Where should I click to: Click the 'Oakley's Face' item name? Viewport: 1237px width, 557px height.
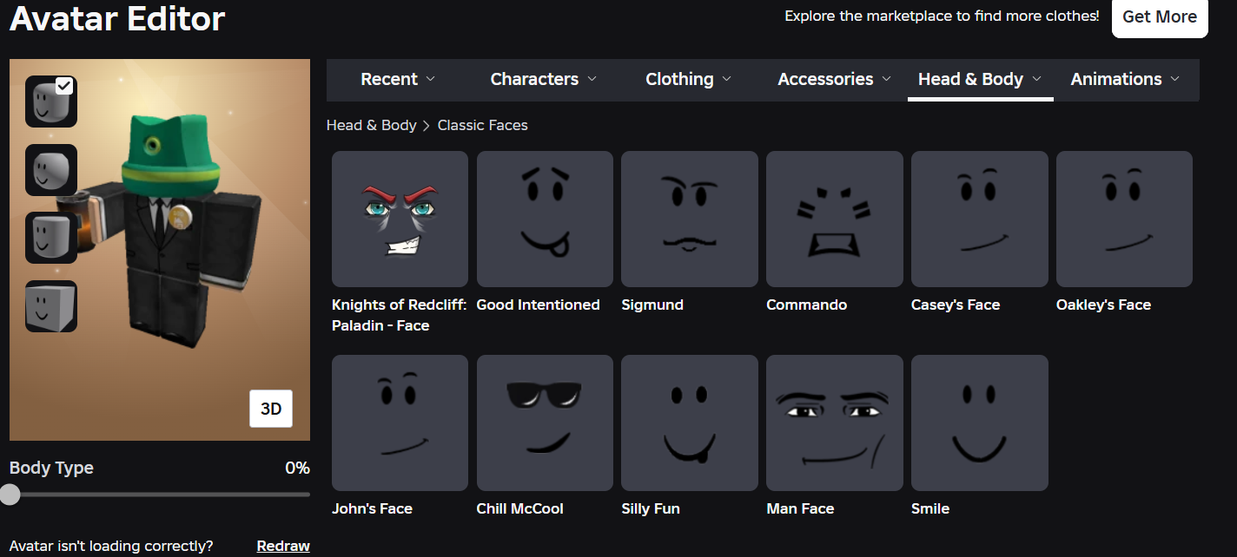coord(1103,305)
